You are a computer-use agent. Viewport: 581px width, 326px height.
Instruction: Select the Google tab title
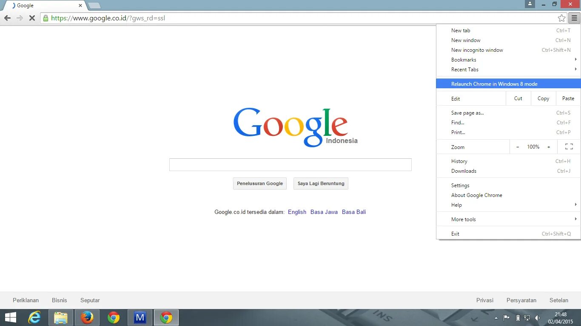25,6
